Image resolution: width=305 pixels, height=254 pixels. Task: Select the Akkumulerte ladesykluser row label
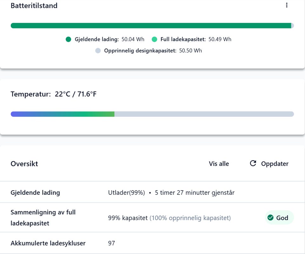pos(48,243)
